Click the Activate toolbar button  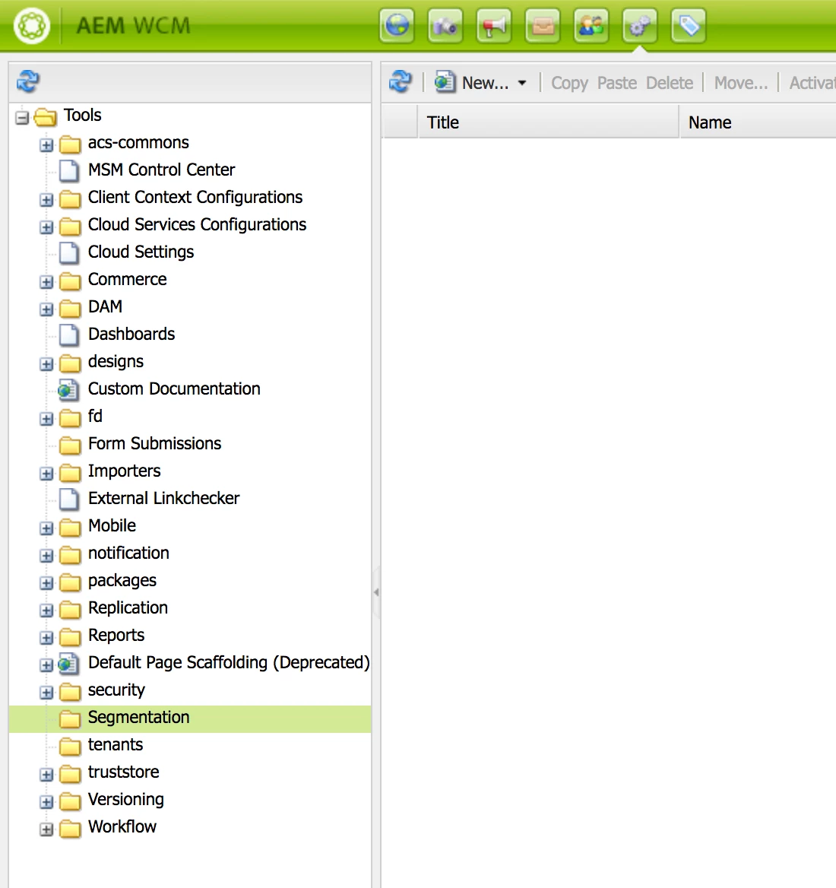(812, 83)
